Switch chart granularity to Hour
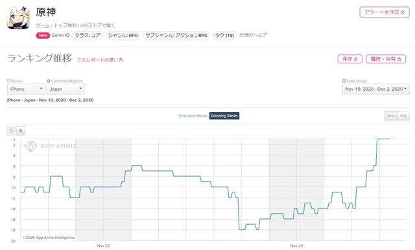Viewport: 415px width, 250px height. point(391,116)
